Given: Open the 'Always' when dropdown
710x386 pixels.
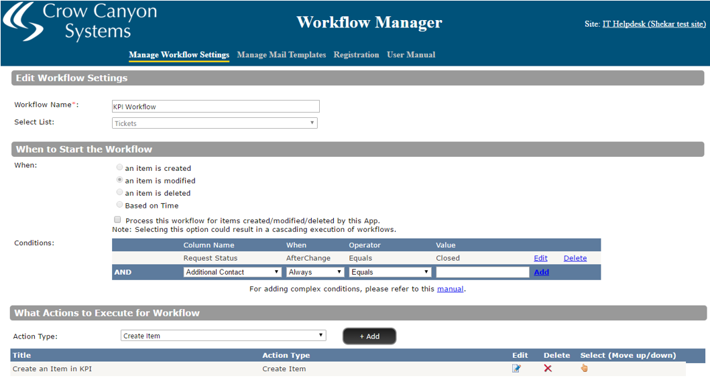Looking at the screenshot, I should point(315,272).
